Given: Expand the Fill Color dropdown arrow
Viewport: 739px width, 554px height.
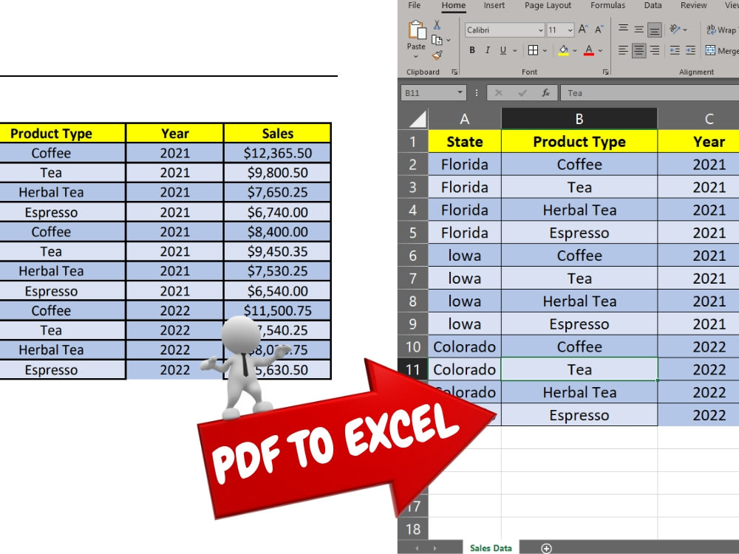Looking at the screenshot, I should (574, 51).
